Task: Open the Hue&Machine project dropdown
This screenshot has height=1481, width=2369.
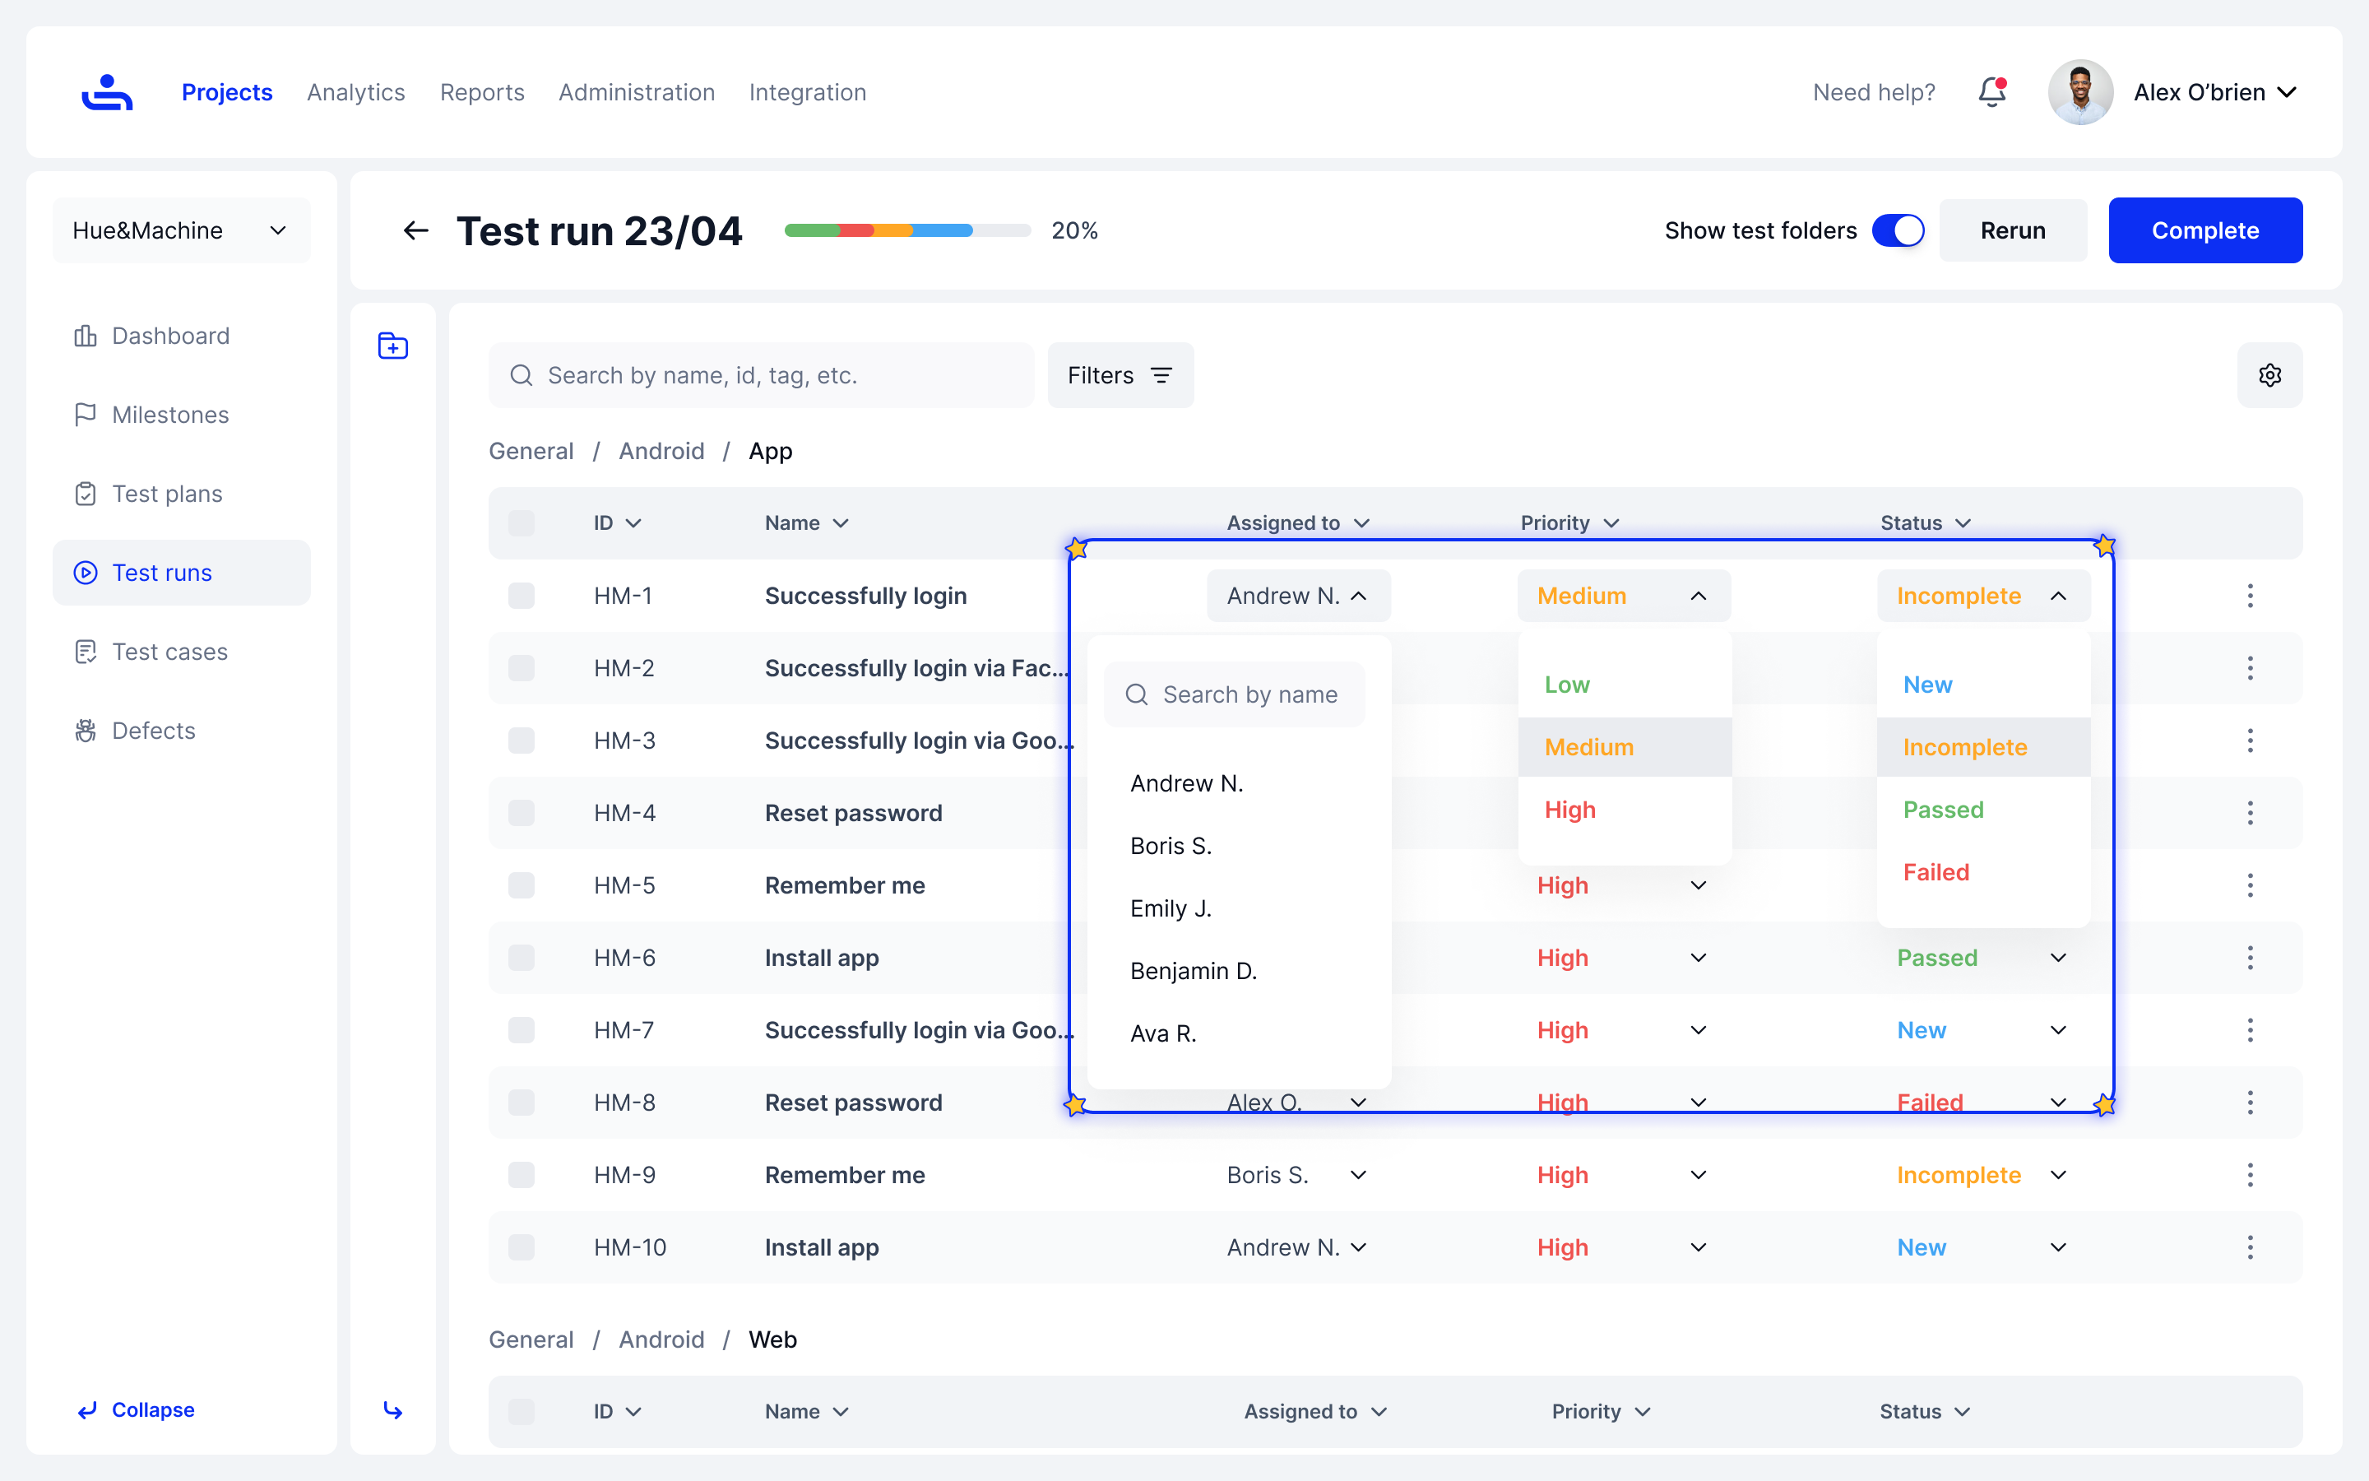Action: 181,230
